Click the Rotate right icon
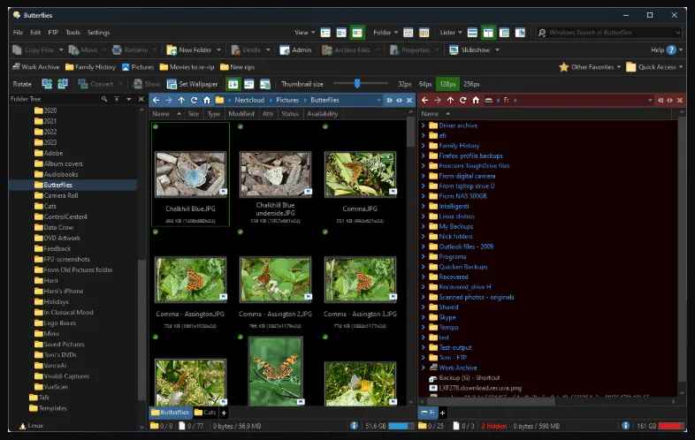The height and width of the screenshot is (440, 695). 63,84
